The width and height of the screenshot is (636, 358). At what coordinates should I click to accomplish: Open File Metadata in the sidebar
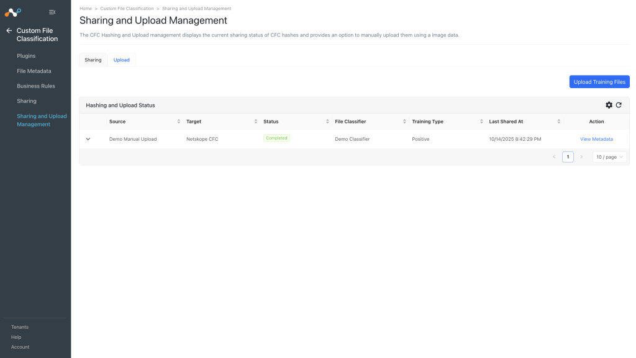click(34, 71)
